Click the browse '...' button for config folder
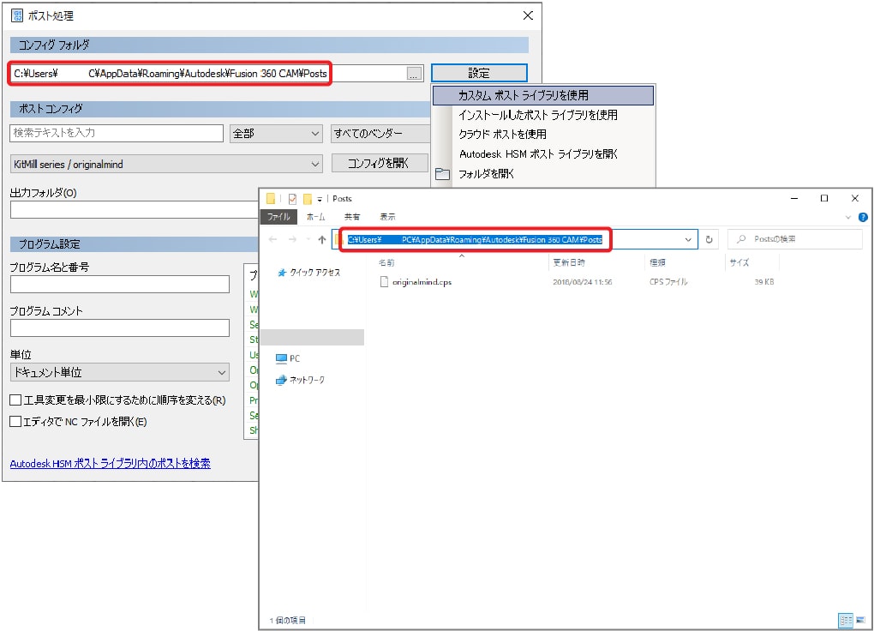 coord(415,74)
